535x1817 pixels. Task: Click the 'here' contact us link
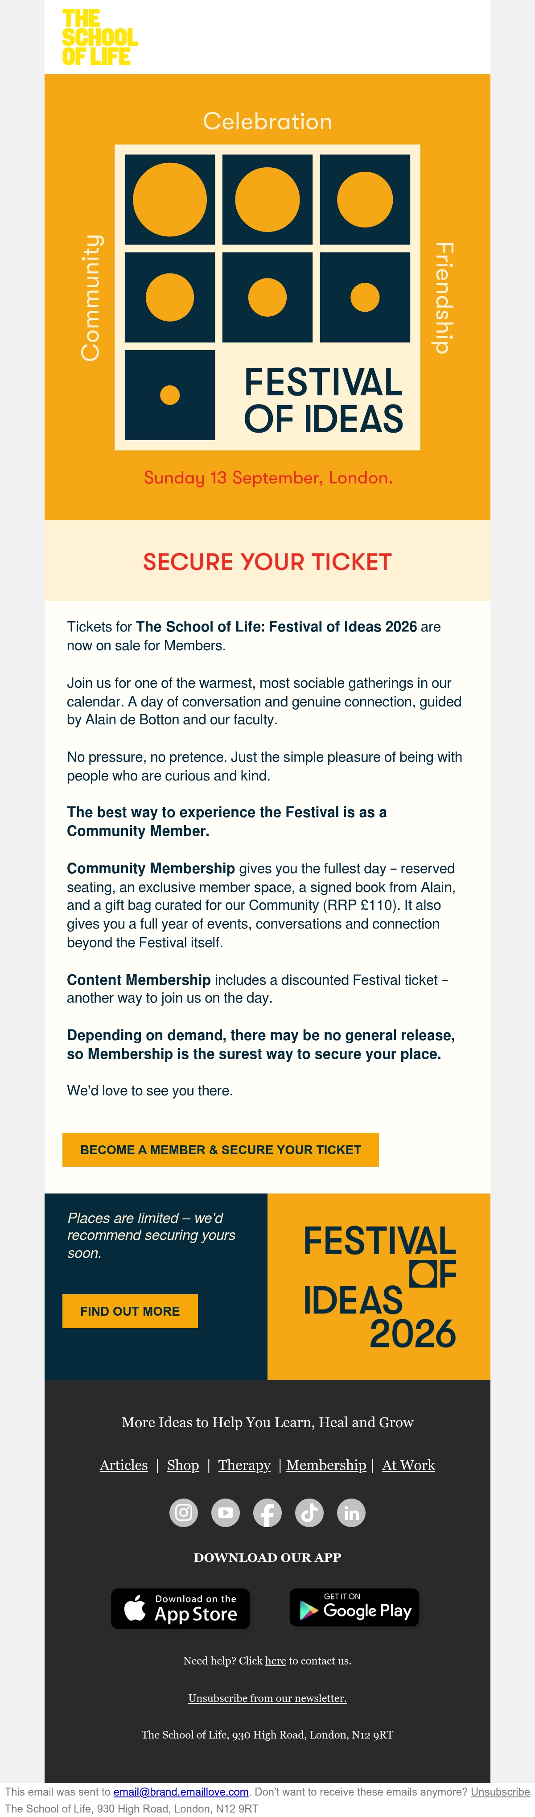pyautogui.click(x=276, y=1660)
